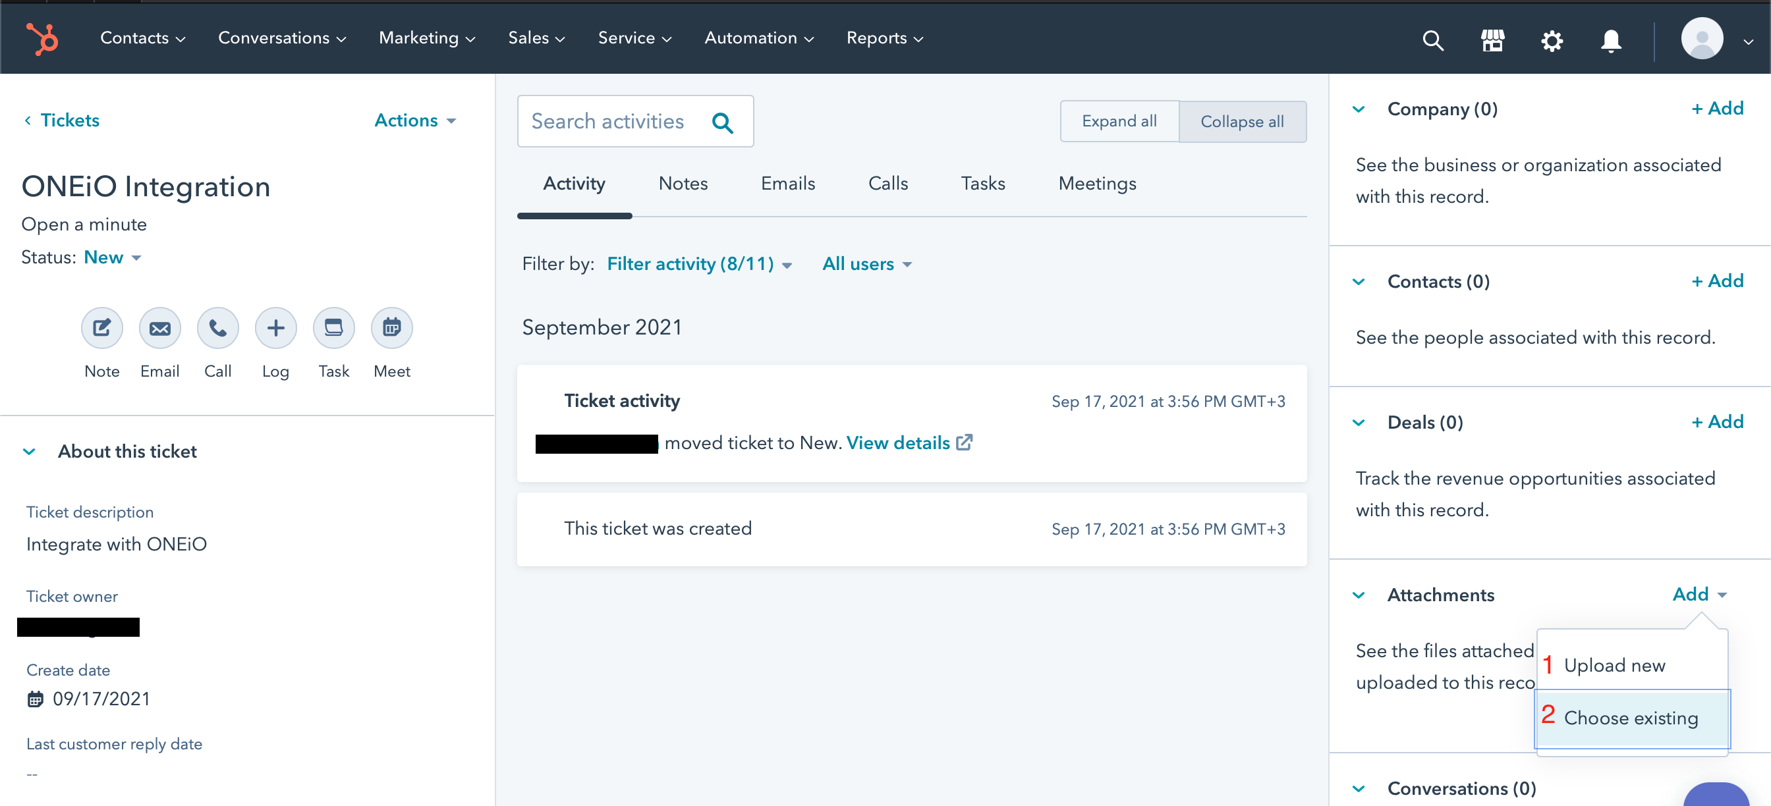Open the Sales navigation menu
Screen dimensions: 1771x806
pyautogui.click(x=536, y=38)
